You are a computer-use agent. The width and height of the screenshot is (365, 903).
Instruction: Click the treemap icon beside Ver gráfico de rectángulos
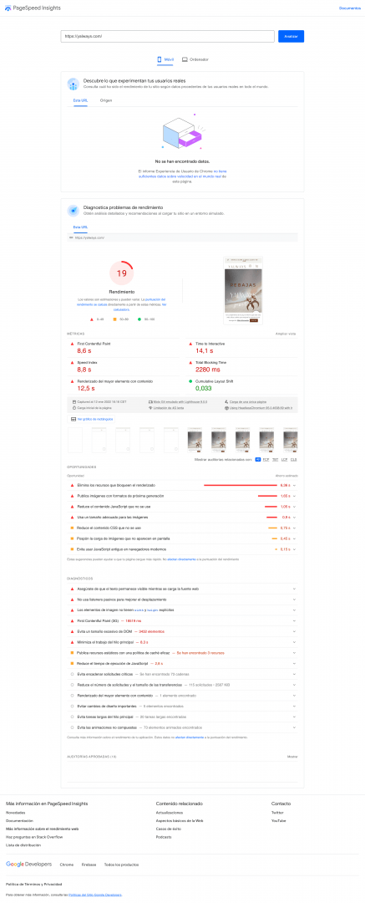point(74,419)
